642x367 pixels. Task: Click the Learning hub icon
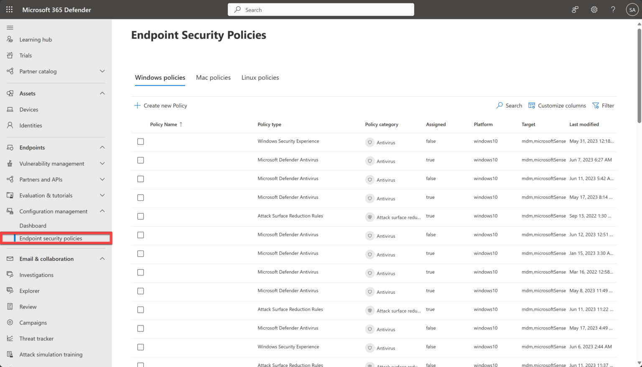coord(10,40)
